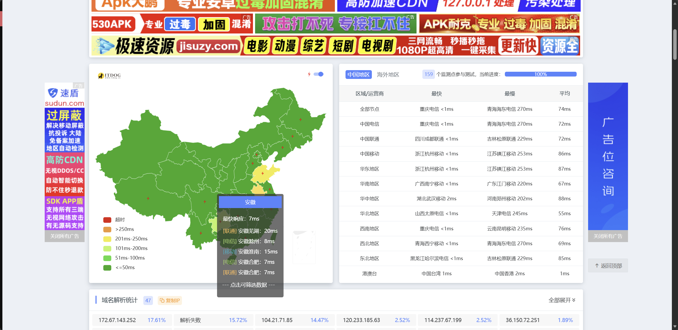
Task: Toggle the lightning marker switch on map
Action: (x=318, y=74)
